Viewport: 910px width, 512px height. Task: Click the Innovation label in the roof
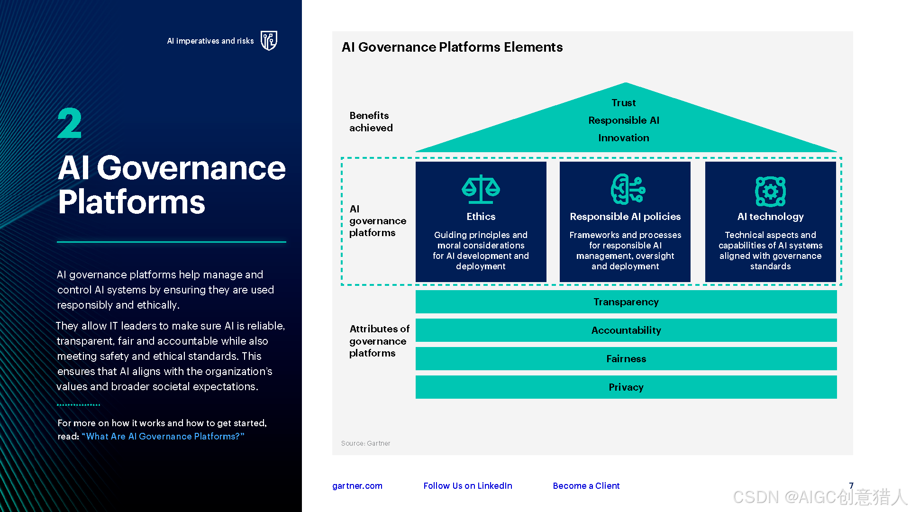click(x=623, y=138)
